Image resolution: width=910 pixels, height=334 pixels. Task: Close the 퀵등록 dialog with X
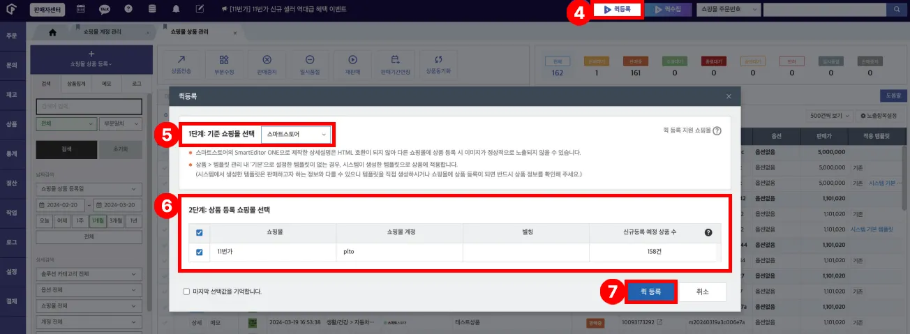729,96
